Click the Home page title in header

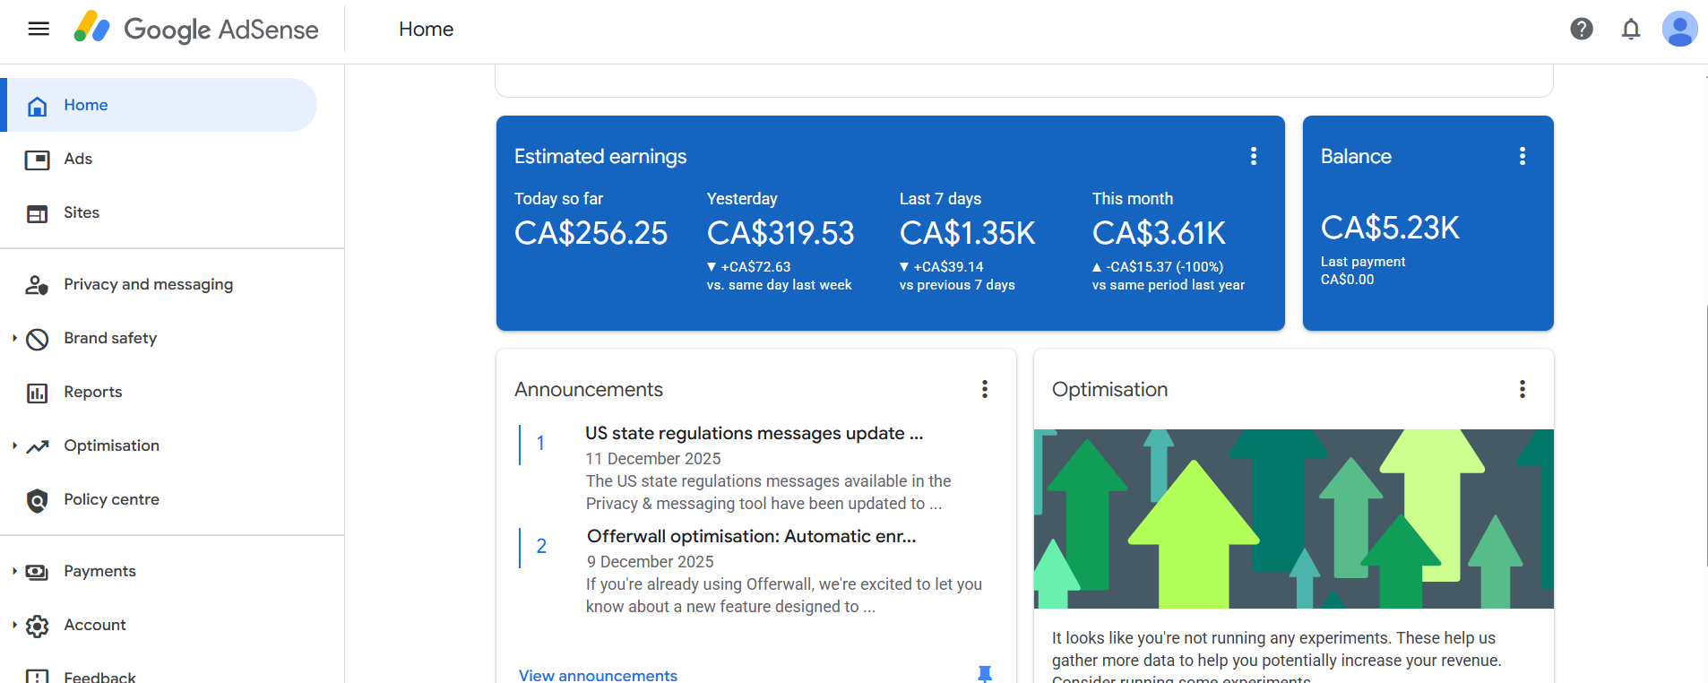pyautogui.click(x=426, y=29)
